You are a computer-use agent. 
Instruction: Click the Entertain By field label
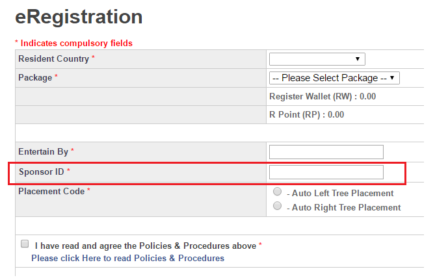pyautogui.click(x=43, y=152)
